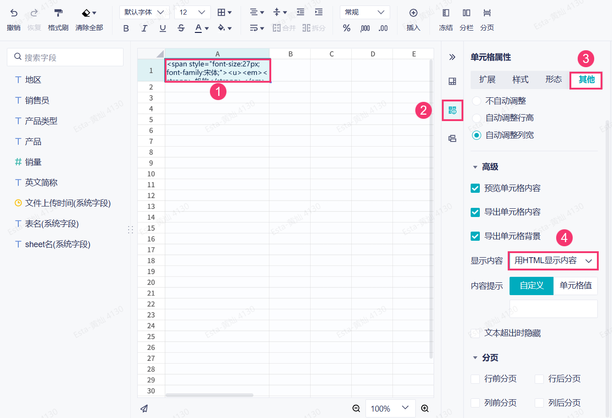Zoom out with the minus magnifier
This screenshot has height=418, width=612.
pyautogui.click(x=356, y=408)
